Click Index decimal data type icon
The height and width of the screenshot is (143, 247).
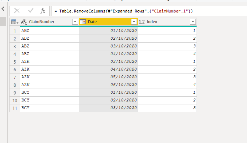142,22
